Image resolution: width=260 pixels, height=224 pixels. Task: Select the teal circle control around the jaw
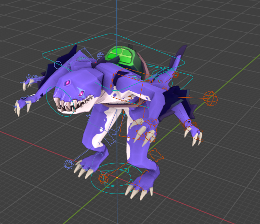coord(60,101)
